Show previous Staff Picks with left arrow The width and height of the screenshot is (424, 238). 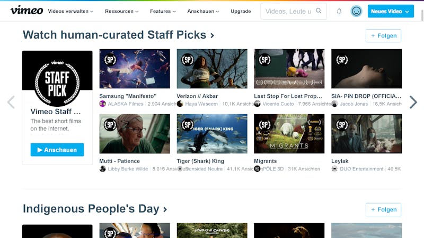coord(11,102)
